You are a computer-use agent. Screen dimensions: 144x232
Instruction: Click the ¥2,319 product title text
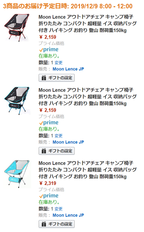[88, 170]
